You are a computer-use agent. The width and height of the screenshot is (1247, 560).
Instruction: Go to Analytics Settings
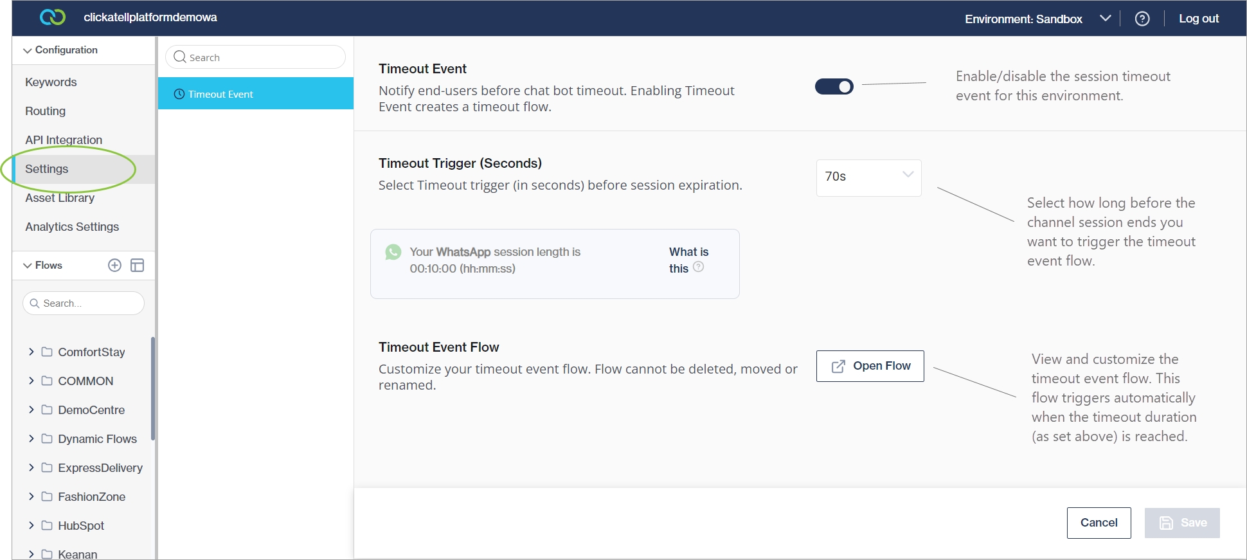[72, 227]
